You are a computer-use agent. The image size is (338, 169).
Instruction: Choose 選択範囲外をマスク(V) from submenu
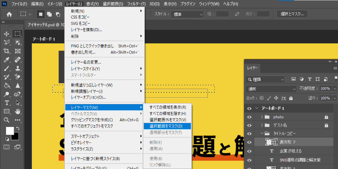point(167,120)
